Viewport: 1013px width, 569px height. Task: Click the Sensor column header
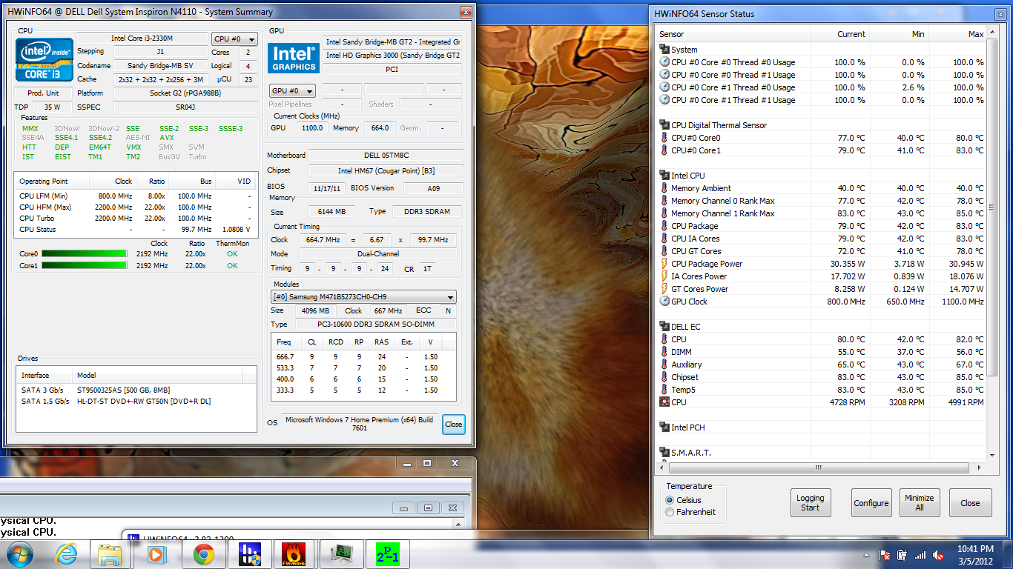[x=733, y=34]
